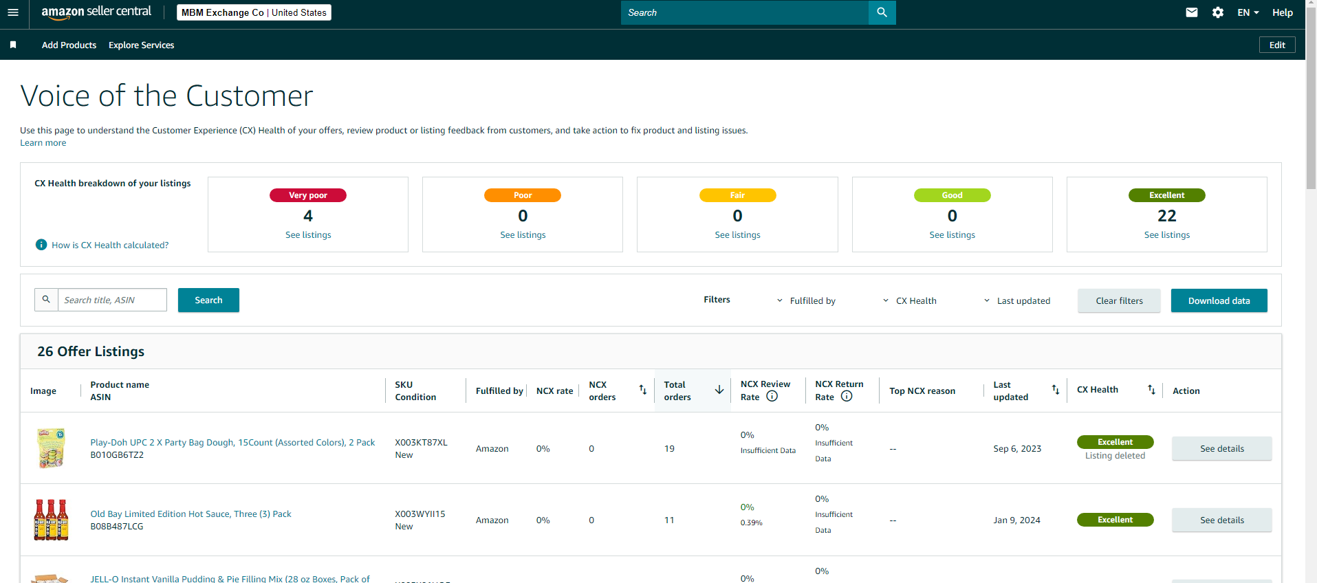The image size is (1317, 583).
Task: Open JELL-O Instant Vanilla Pudding product link
Action: (230, 578)
